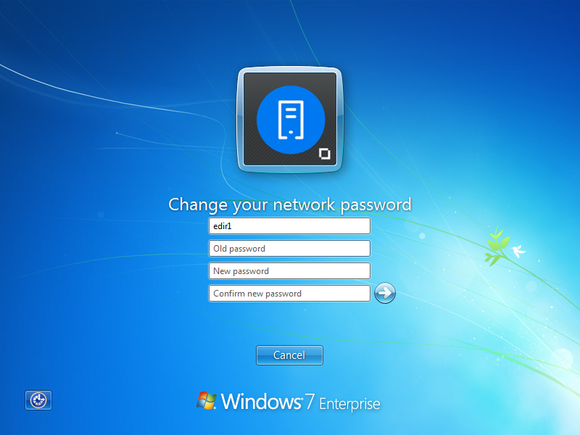Focus the New password field
This screenshot has height=435, width=580.
(x=289, y=270)
